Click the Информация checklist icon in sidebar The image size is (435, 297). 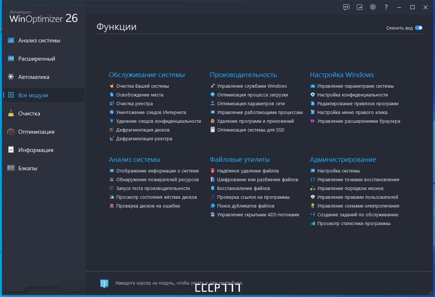[x=11, y=150]
